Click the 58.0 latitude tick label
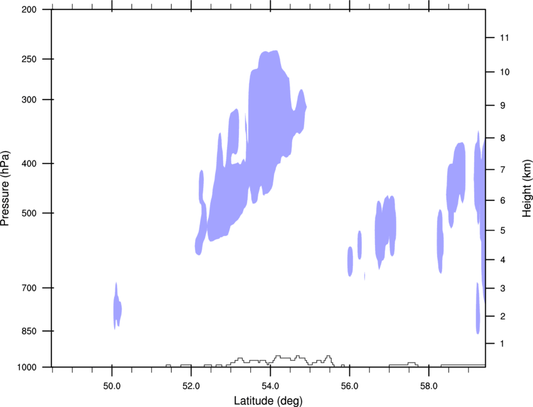 [429, 386]
